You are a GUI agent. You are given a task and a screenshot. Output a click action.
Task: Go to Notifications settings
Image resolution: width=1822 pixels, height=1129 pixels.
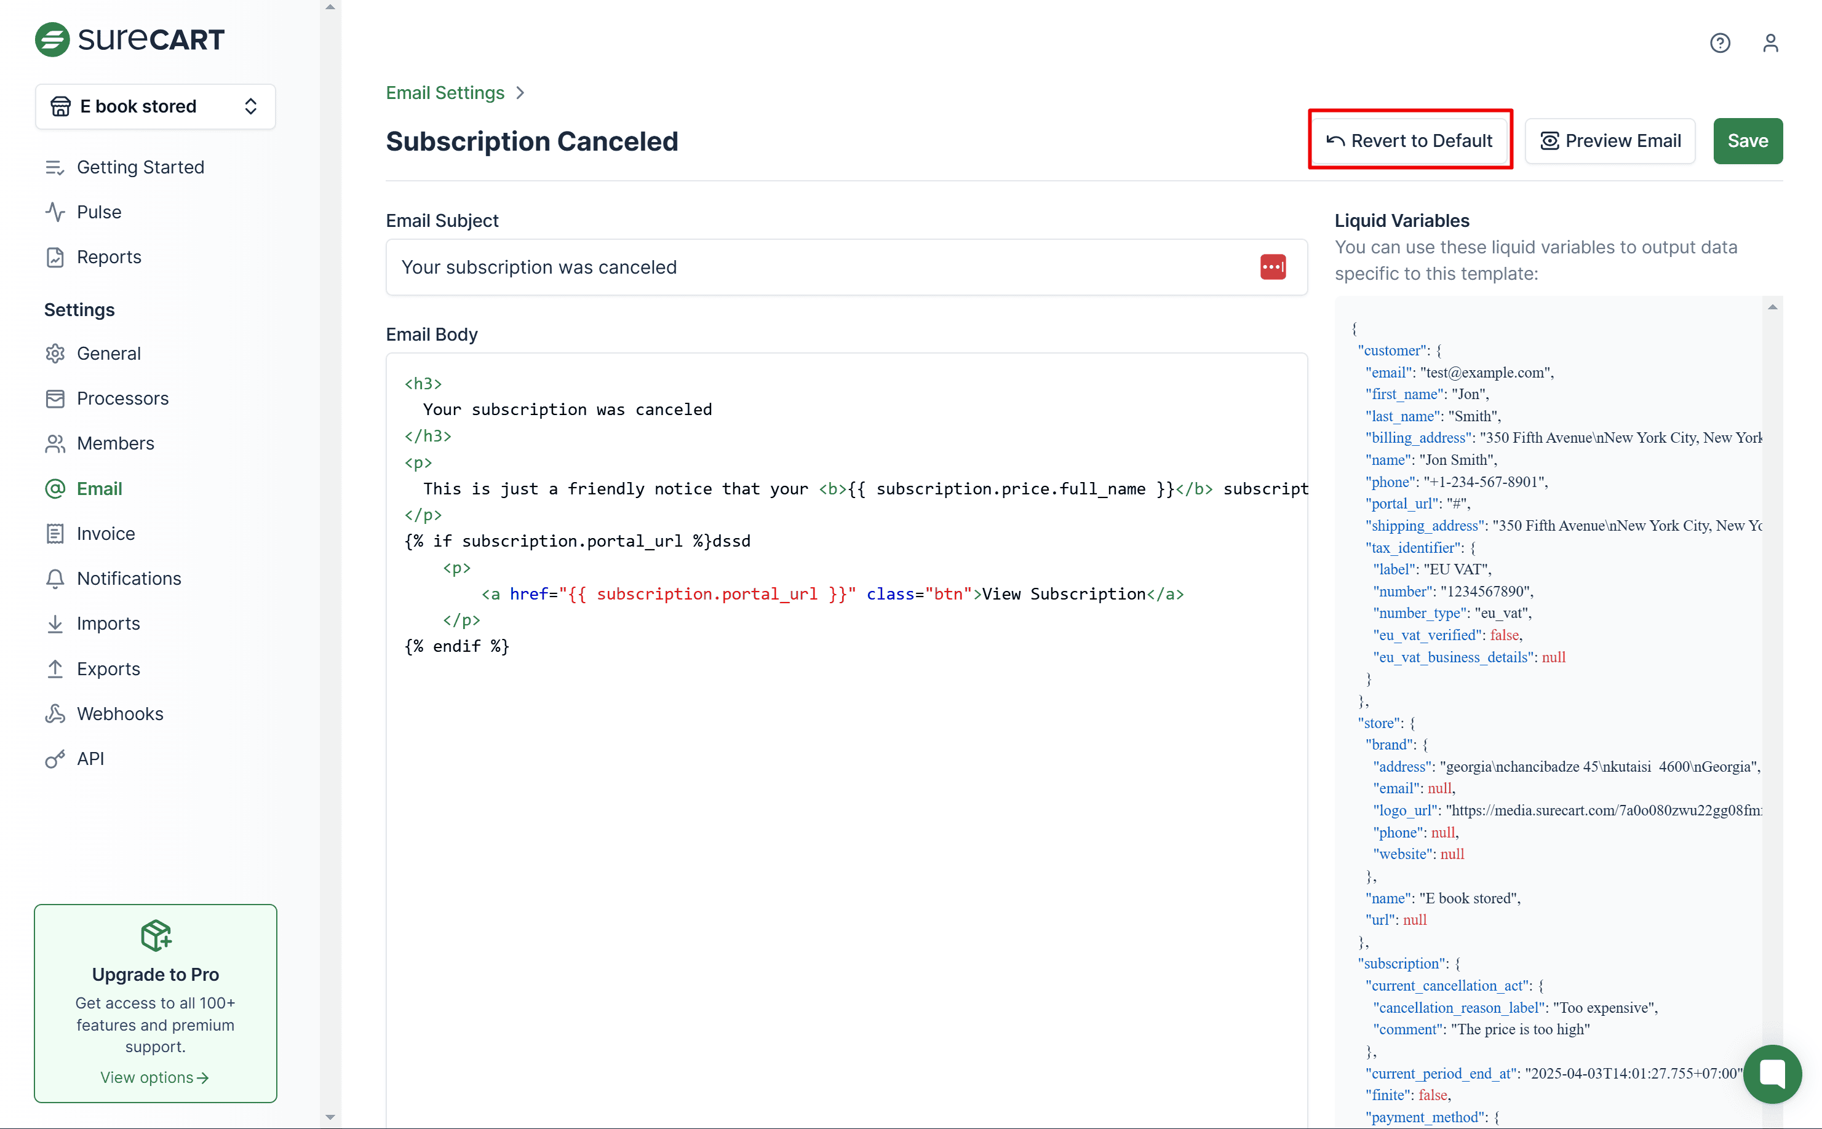click(129, 579)
